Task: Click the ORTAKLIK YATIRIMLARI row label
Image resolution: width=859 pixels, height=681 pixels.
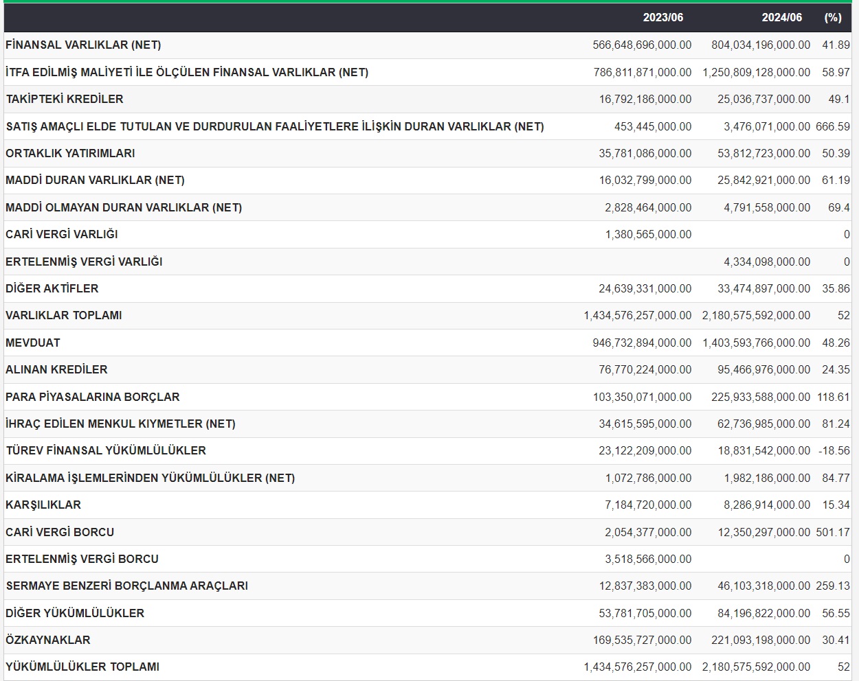Action: click(70, 153)
